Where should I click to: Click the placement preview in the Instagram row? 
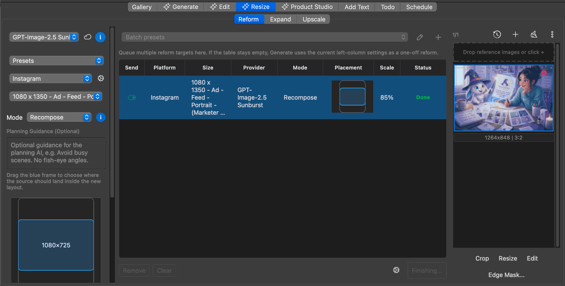tap(352, 97)
